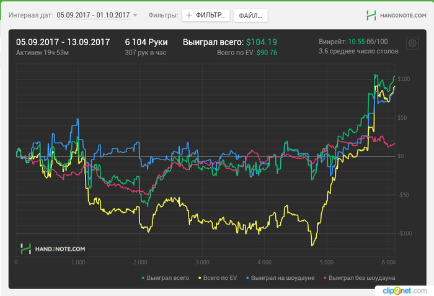Image resolution: width=434 pixels, height=296 pixels.
Task: Toggle the Выиграл на шоудауне legend series
Action: pos(280,278)
